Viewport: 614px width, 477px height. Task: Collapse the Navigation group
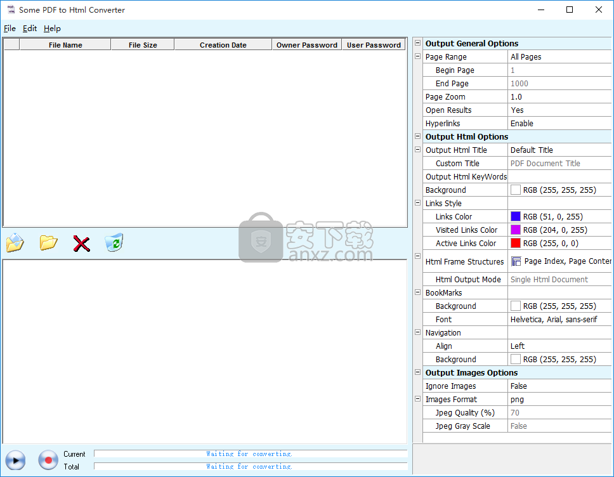coord(418,332)
